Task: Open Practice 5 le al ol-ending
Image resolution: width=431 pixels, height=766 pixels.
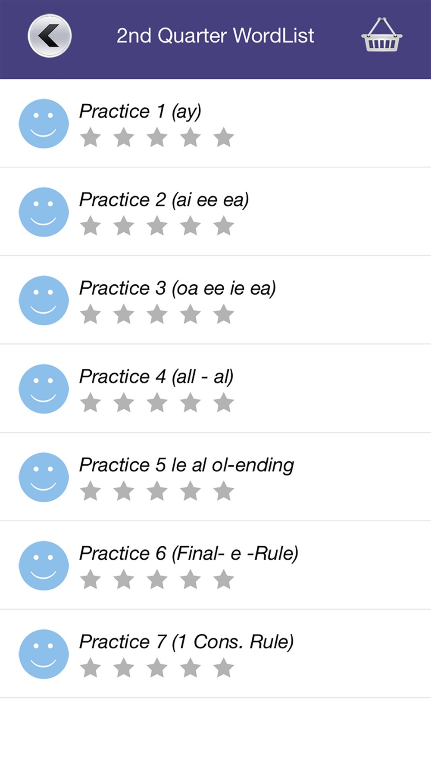Action: [x=215, y=476]
